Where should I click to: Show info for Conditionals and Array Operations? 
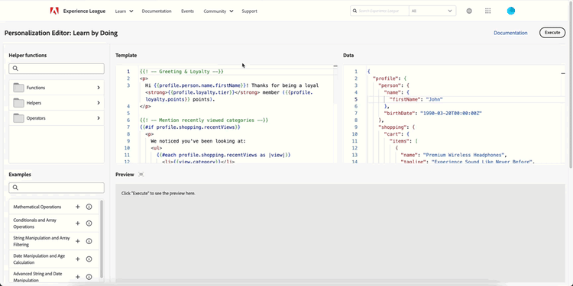point(89,223)
